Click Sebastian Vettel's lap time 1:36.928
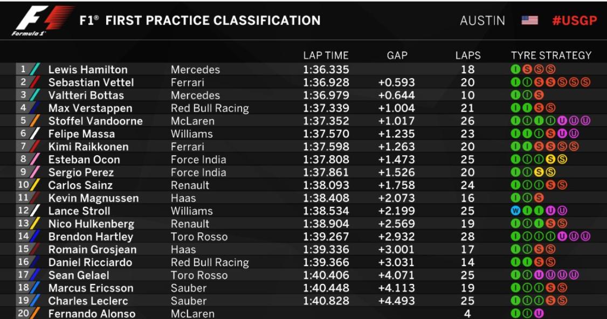 326,82
